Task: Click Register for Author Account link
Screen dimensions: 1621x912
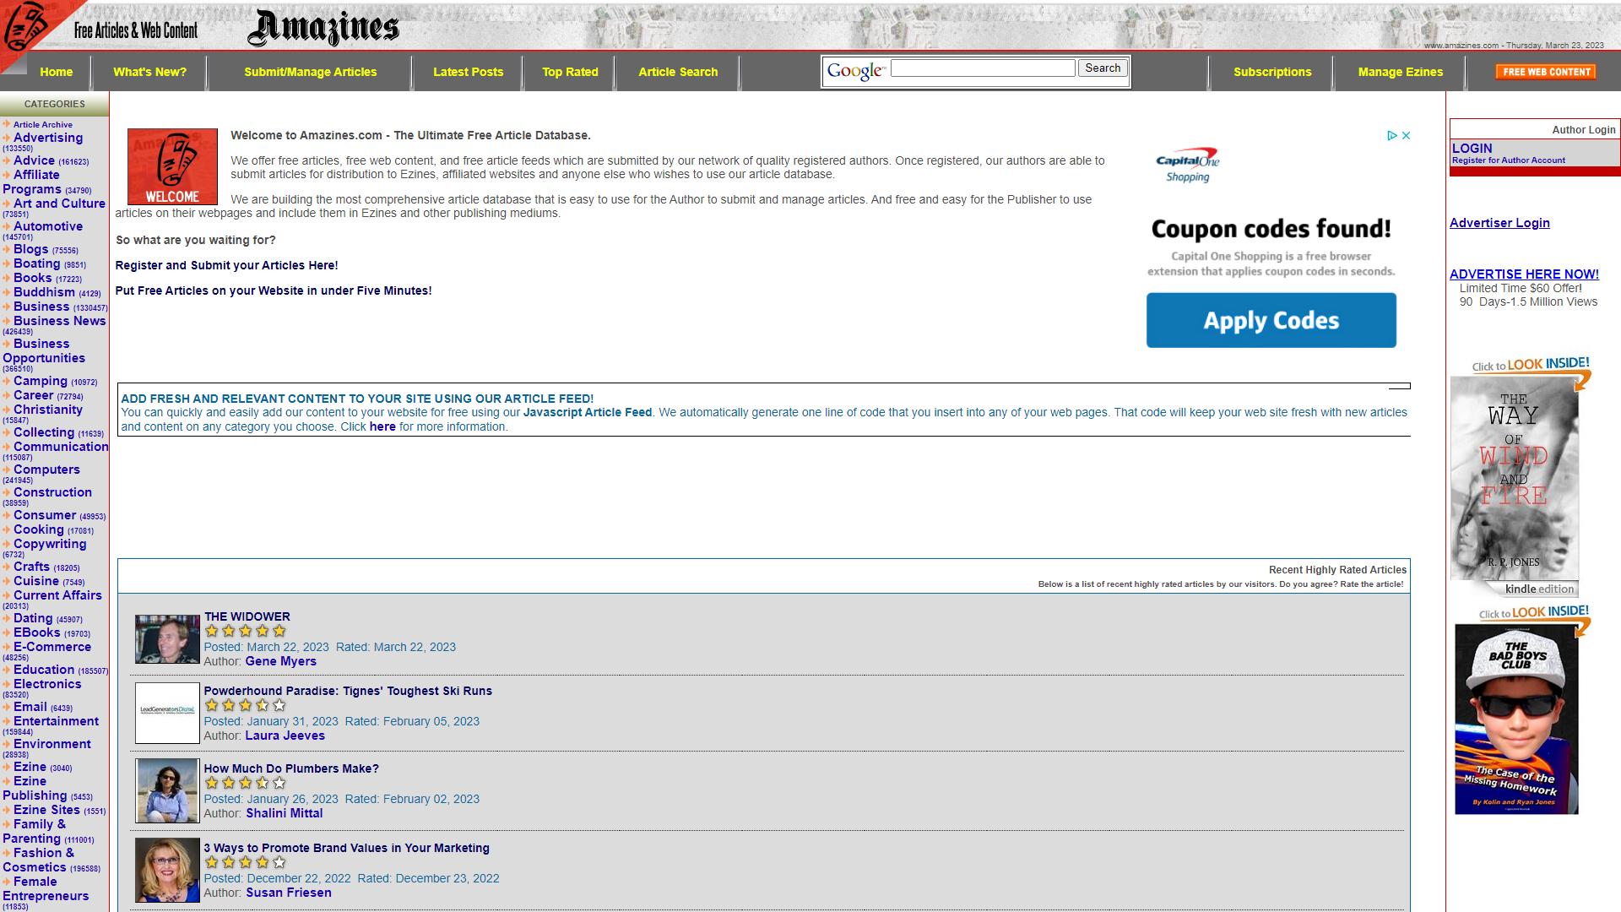Action: 1509,160
